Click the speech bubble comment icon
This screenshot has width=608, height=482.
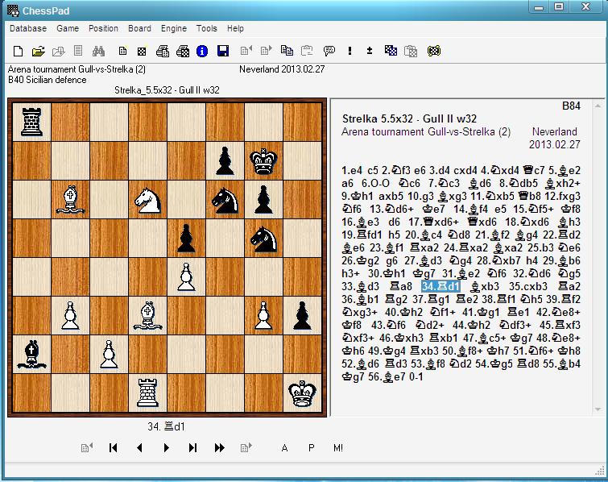tap(329, 51)
